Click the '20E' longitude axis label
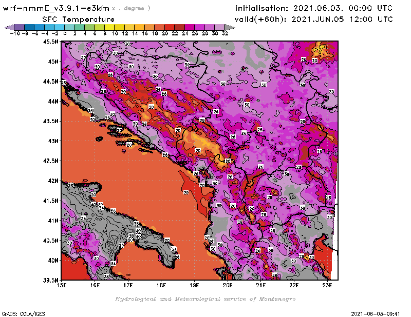Image resolution: width=411 pixels, height=317 pixels. [x=228, y=285]
